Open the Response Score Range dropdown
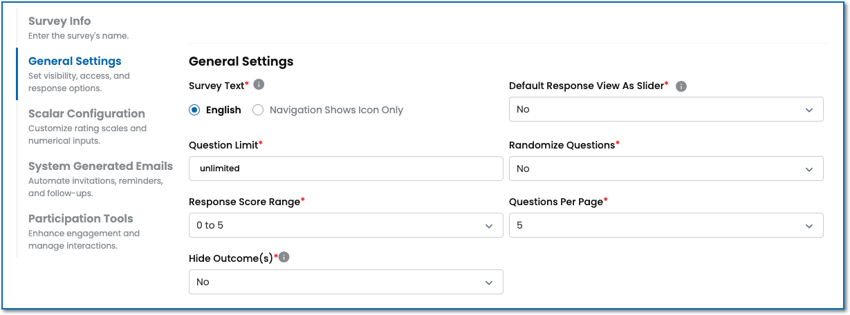 click(345, 225)
